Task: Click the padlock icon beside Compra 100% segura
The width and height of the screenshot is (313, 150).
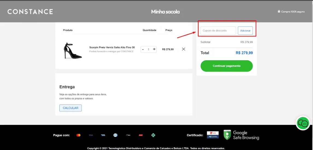Action: point(279,11)
